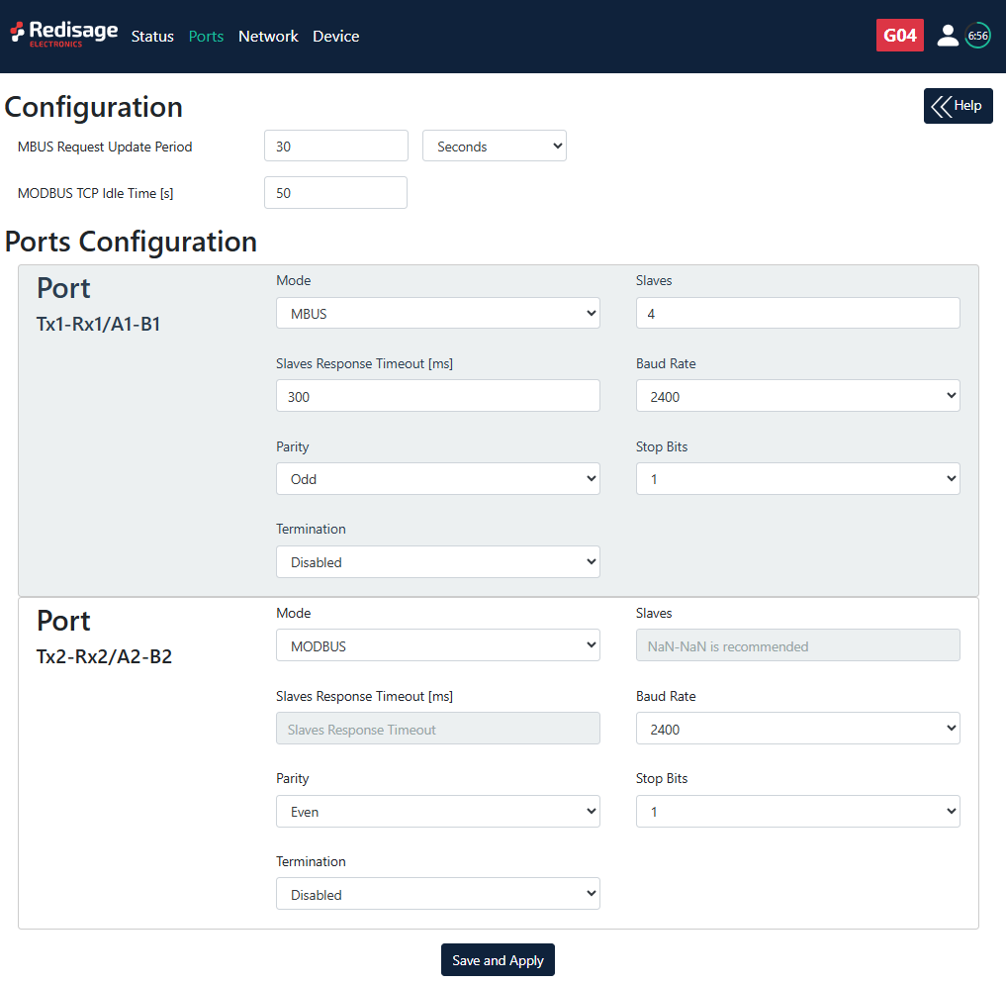The height and width of the screenshot is (984, 1006).
Task: Expand the Odd Parity dropdown
Action: click(x=437, y=479)
